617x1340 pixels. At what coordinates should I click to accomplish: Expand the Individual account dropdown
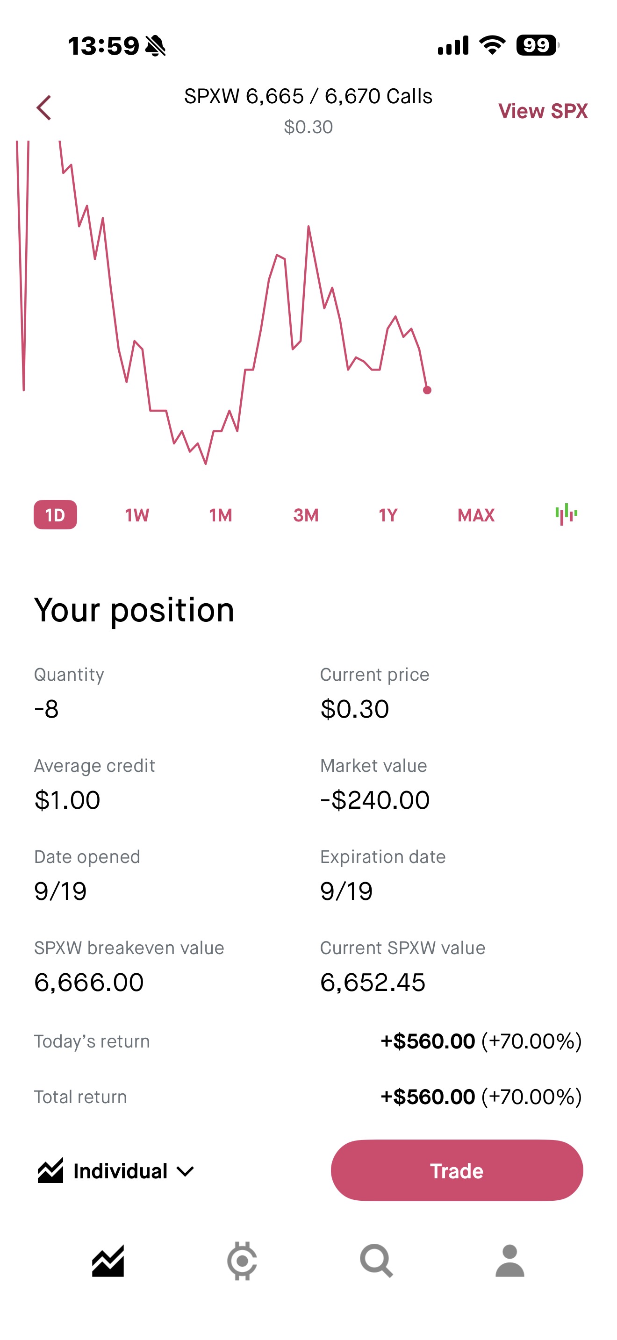(185, 1171)
